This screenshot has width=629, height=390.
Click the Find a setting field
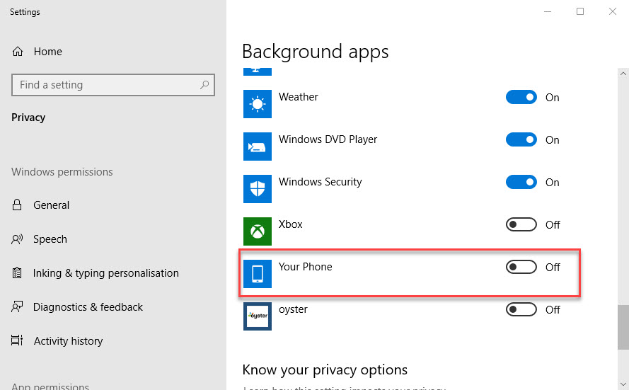[113, 85]
